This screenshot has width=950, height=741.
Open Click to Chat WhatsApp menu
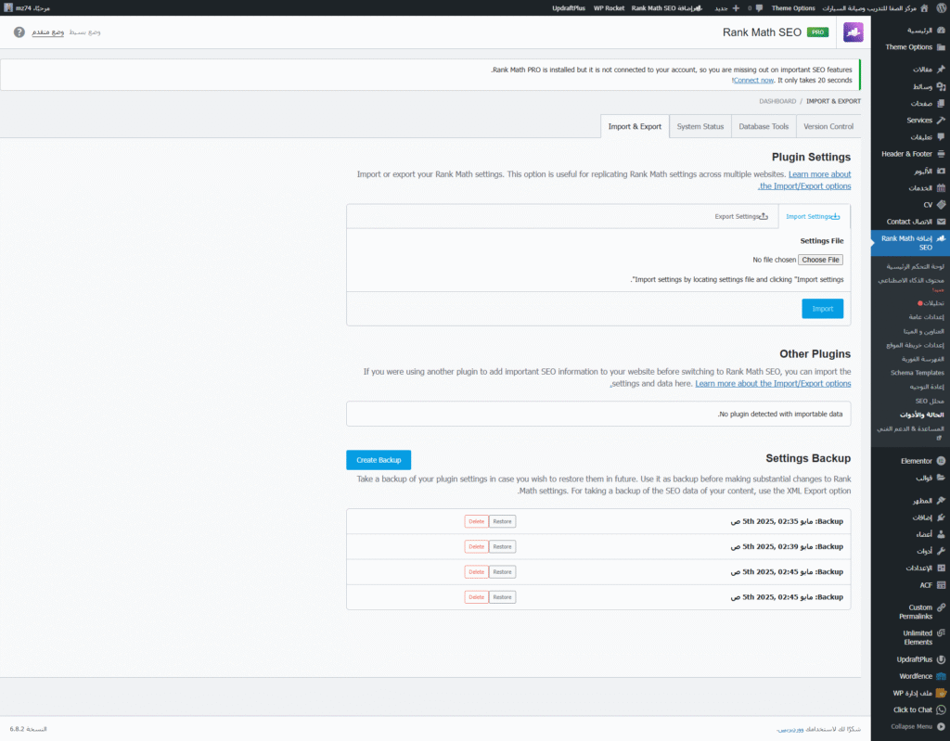[912, 709]
